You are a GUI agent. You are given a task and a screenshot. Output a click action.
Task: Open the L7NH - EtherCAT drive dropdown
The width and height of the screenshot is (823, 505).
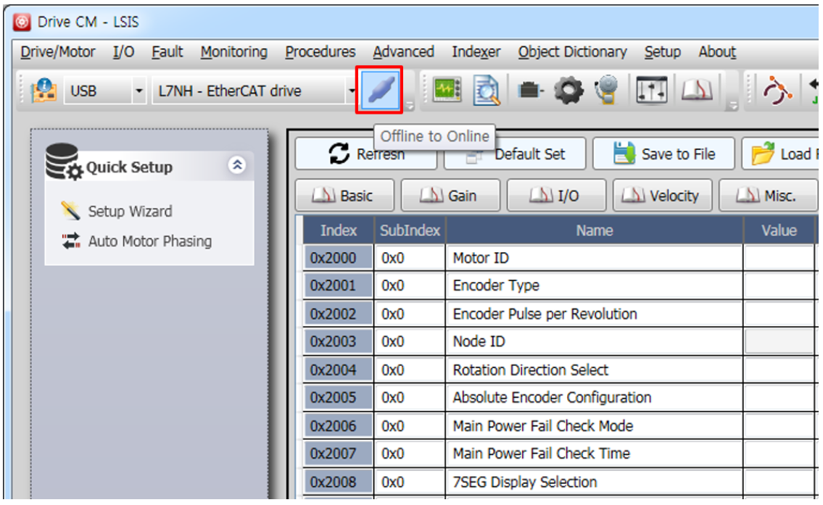pos(351,91)
